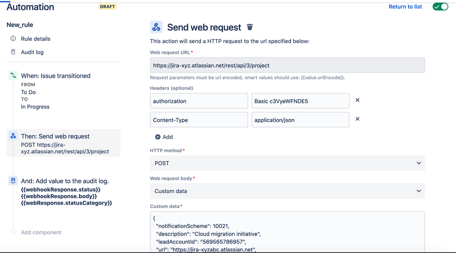Toggle the rule enabled switch off
The image size is (456, 253).
pos(440,6)
